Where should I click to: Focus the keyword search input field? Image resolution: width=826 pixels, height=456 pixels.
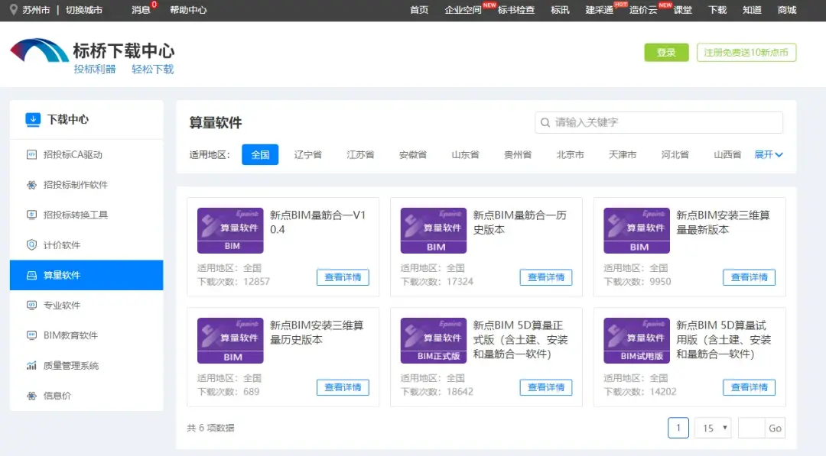(x=659, y=122)
